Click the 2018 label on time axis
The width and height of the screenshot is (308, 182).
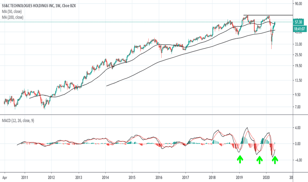coord(212,177)
